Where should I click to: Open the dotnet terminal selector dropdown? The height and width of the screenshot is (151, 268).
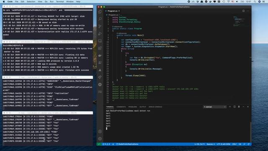[x=215, y=107]
